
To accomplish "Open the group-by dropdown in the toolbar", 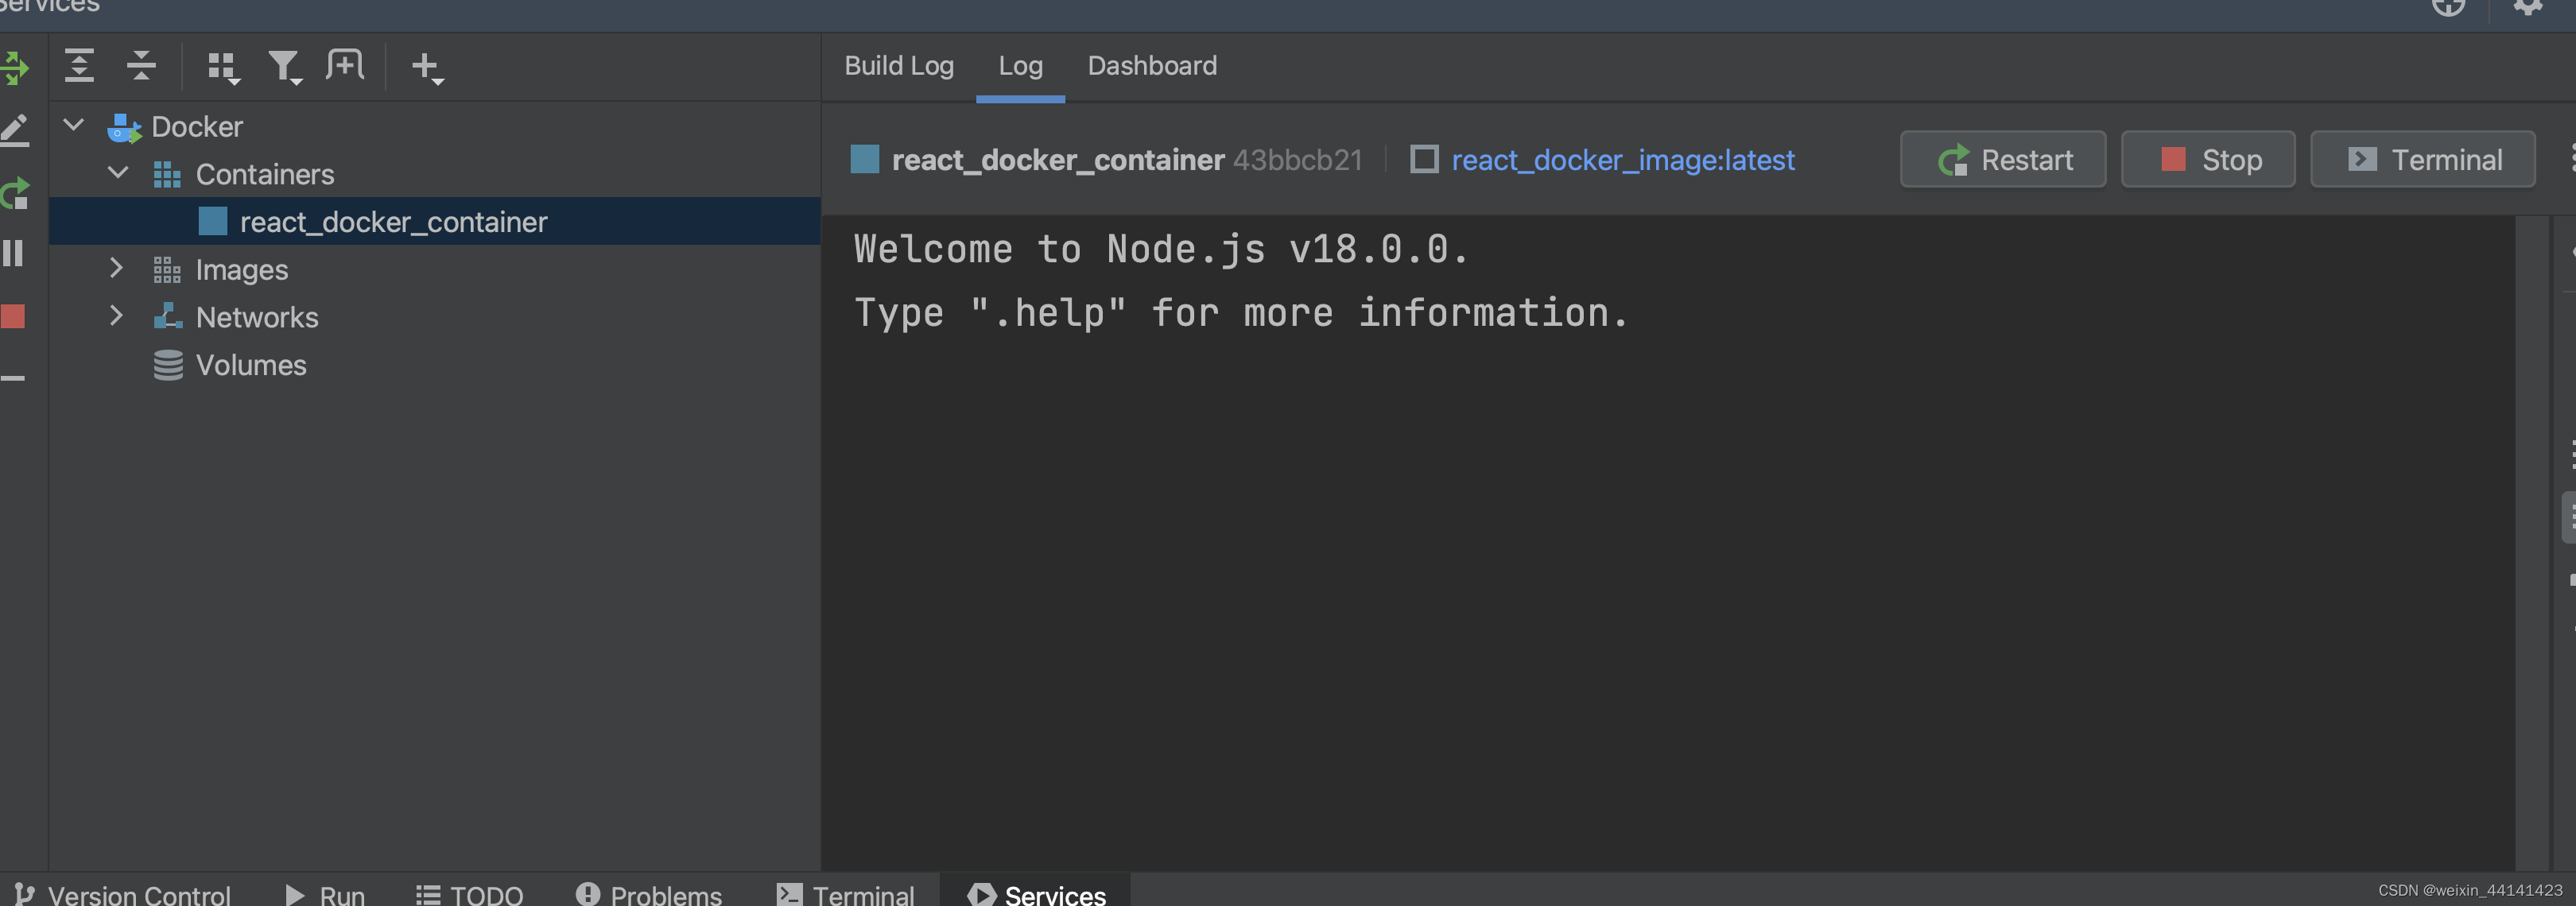I will pyautogui.click(x=221, y=66).
